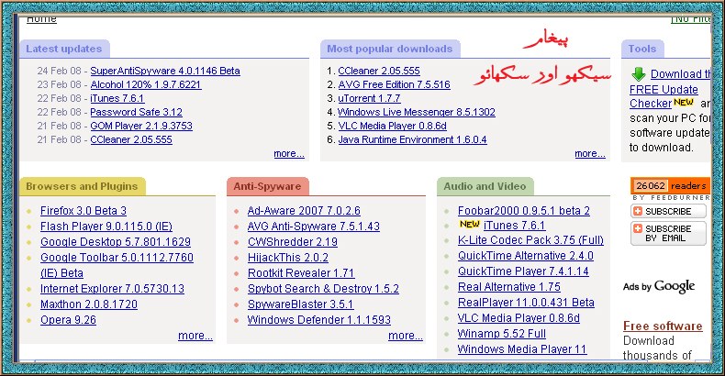Open Windows Media Player 11 link
This screenshot has height=376, width=725.
coord(522,349)
